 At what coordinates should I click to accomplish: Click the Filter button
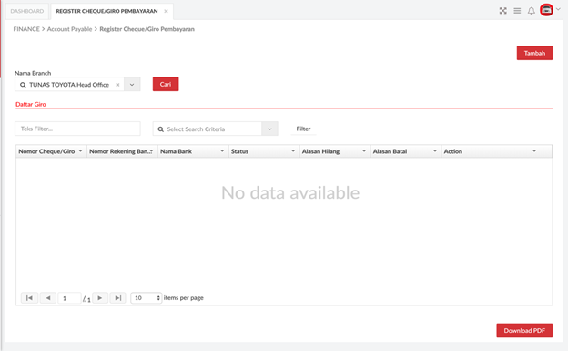(303, 129)
